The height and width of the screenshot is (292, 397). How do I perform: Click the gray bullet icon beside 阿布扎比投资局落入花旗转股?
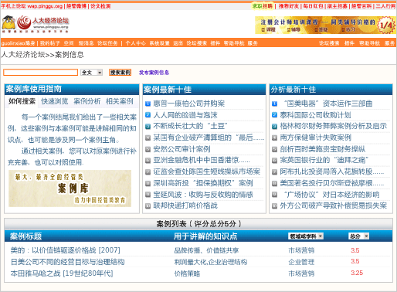tap(274, 171)
